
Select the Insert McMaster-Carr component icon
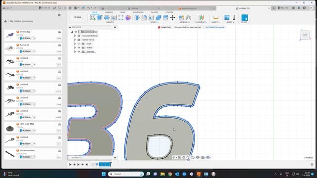coord(234,18)
